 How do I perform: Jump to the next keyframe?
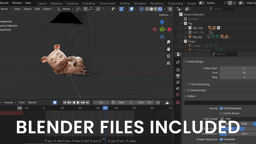[83, 102]
